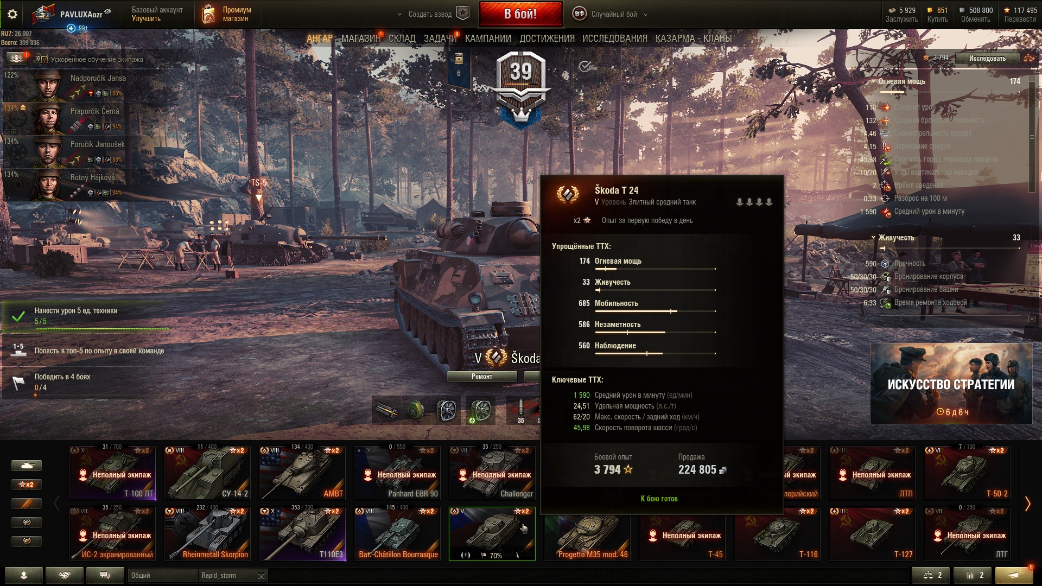Click the contacts icon in bottom bar
The height and width of the screenshot is (586, 1042).
(x=24, y=575)
